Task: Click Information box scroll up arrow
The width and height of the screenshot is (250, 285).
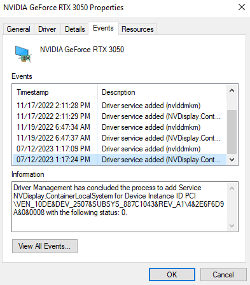Action: 232,188
